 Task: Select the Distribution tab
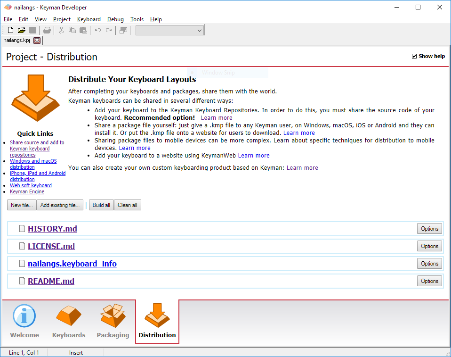tap(157, 321)
